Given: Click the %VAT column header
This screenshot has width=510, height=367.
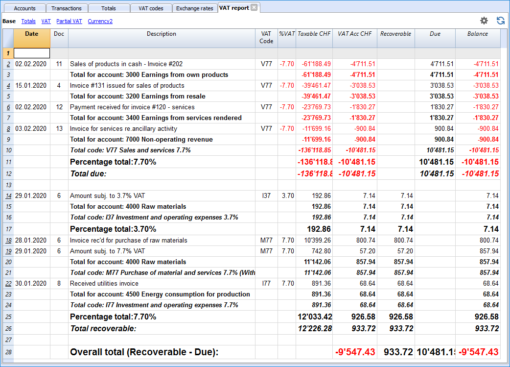Looking at the screenshot, I should (287, 33).
